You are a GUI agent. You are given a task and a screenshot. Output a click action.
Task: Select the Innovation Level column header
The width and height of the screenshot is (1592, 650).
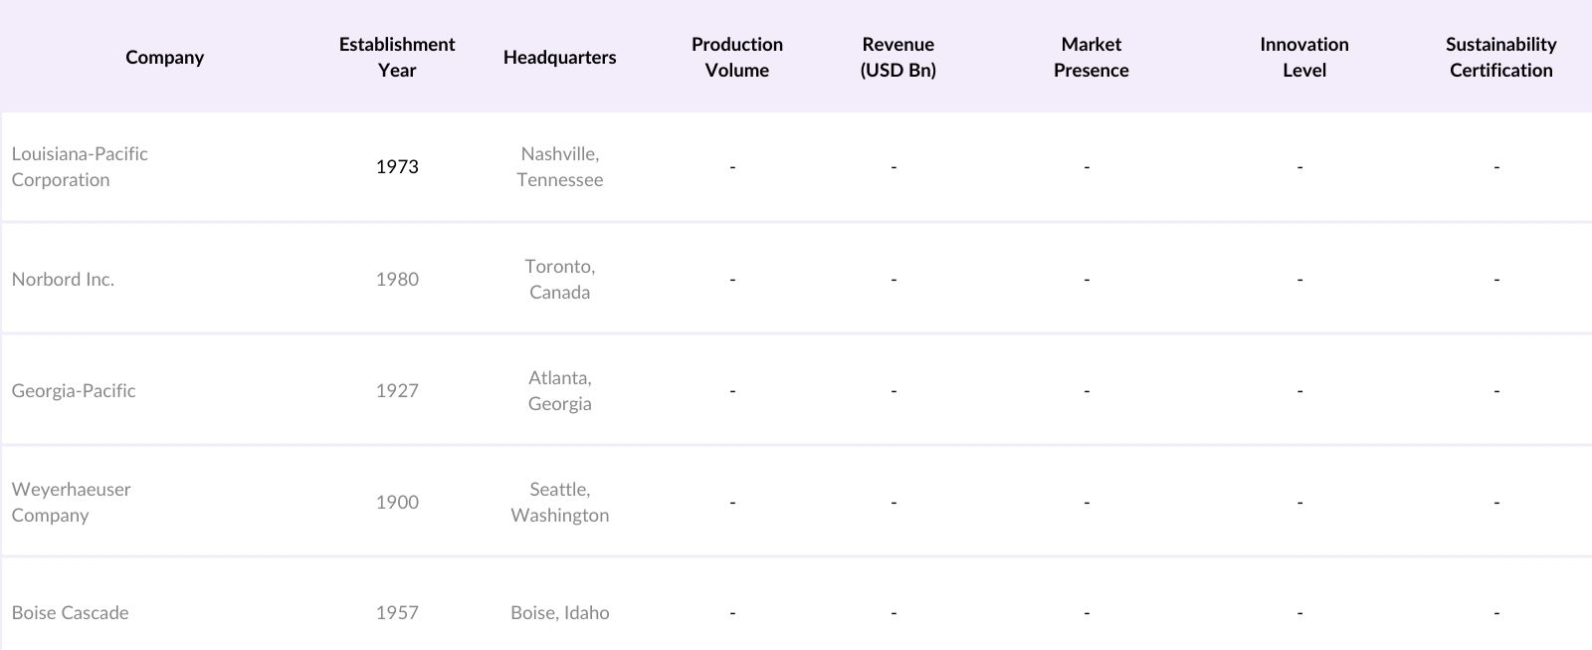click(x=1303, y=57)
